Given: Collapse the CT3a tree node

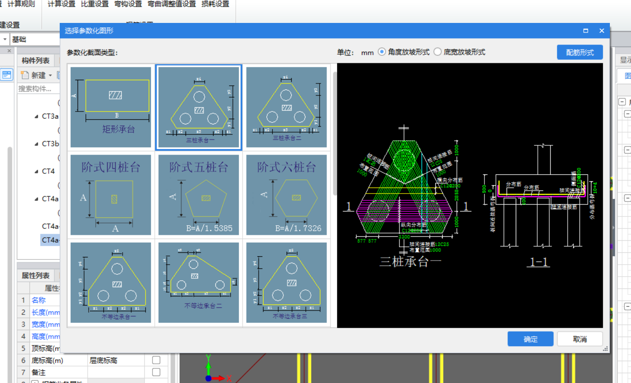Looking at the screenshot, I should click(x=36, y=117).
